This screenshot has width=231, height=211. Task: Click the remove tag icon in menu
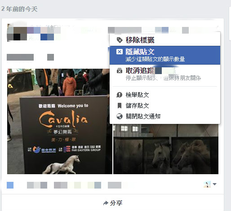tap(120, 40)
